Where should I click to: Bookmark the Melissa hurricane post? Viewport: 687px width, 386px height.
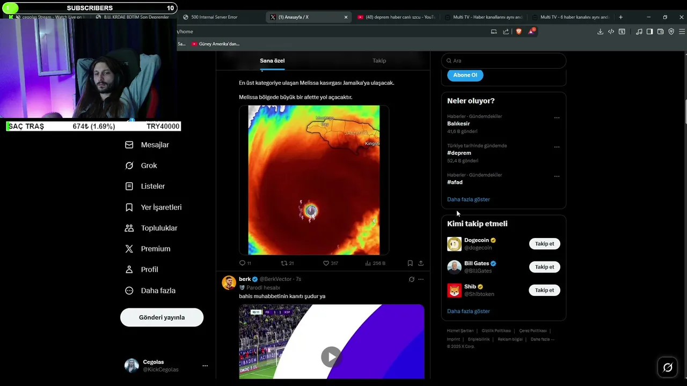pos(410,263)
